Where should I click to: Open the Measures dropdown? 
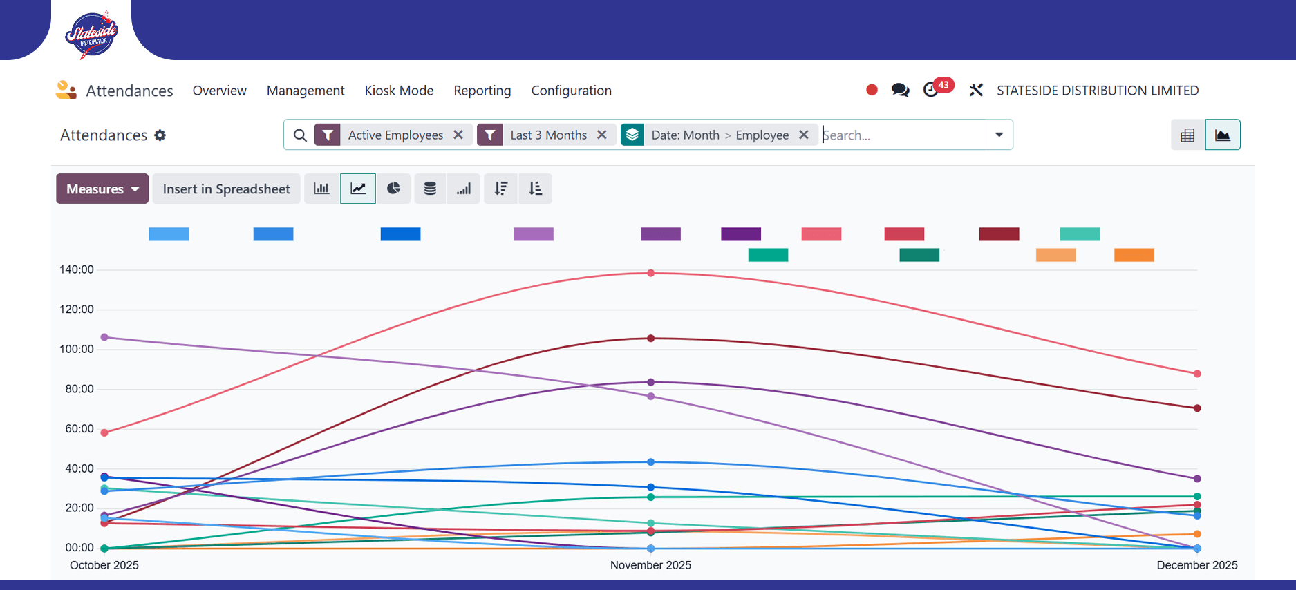(x=102, y=189)
